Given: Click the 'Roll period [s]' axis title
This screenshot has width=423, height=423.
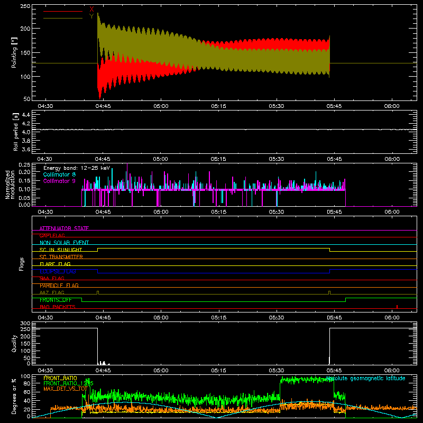Looking at the screenshot, I should point(16,132).
